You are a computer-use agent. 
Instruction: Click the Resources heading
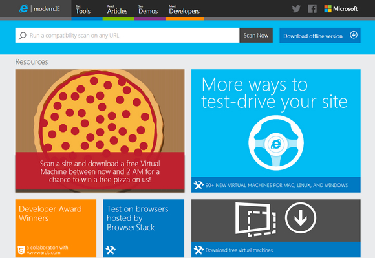[32, 62]
